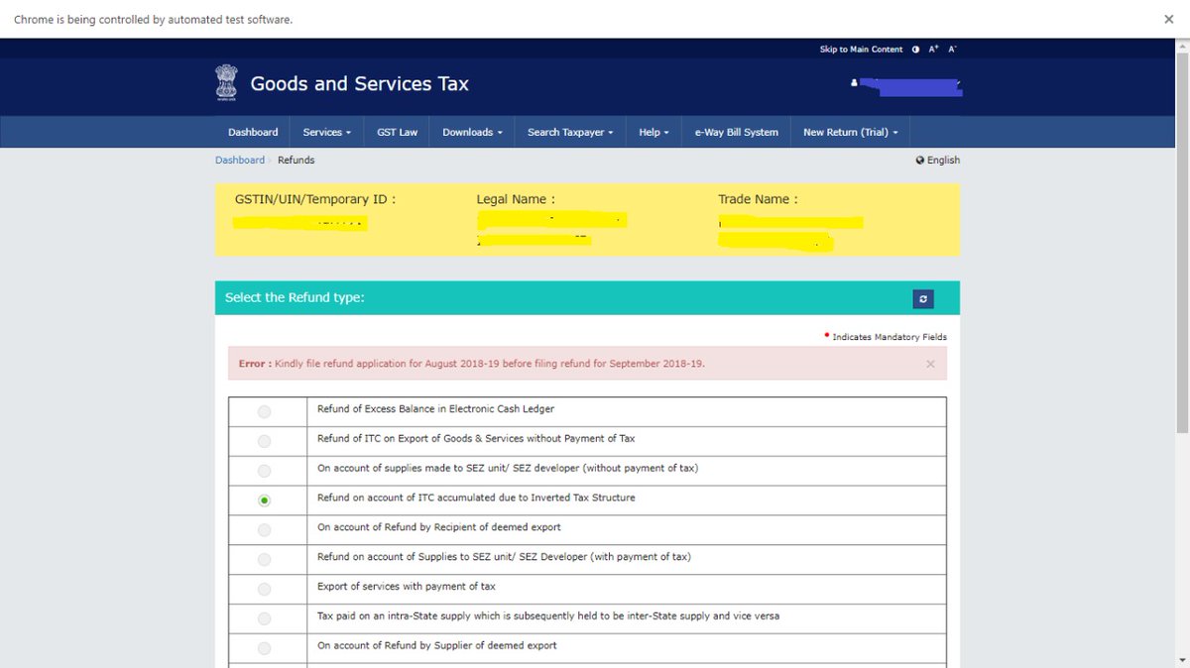Select radio for SEZ supplies without payment of tax
This screenshot has width=1190, height=668.
[x=264, y=471]
